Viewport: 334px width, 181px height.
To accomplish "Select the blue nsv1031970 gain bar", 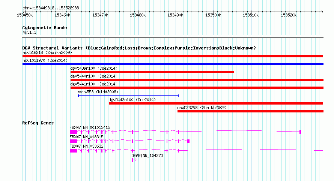I will pyautogui.click(x=173, y=64).
